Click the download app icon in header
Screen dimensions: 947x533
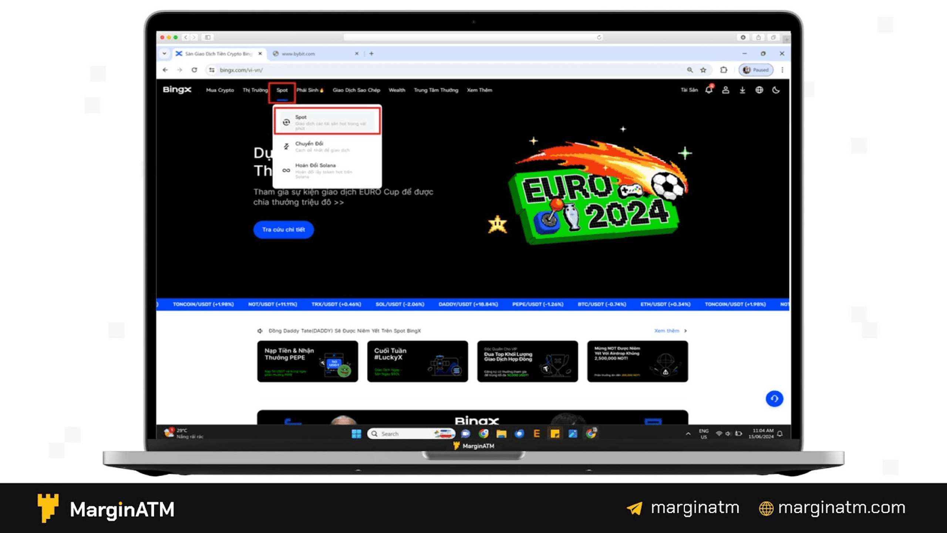[x=742, y=90]
